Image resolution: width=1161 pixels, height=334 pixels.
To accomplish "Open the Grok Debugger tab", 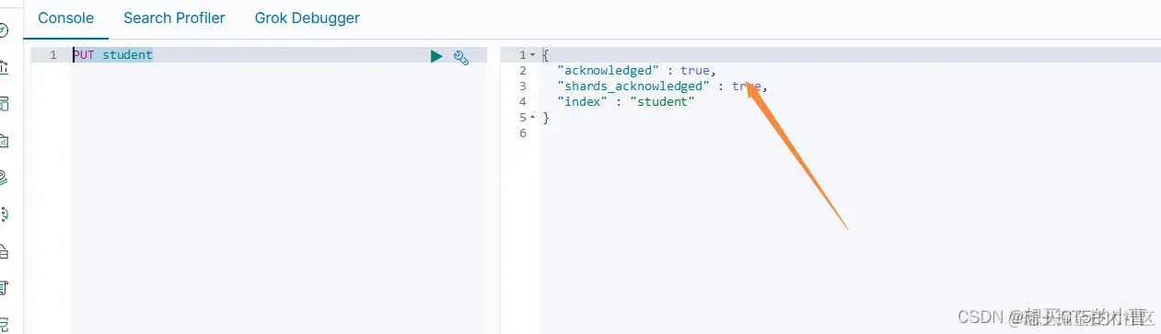I will 308,17.
